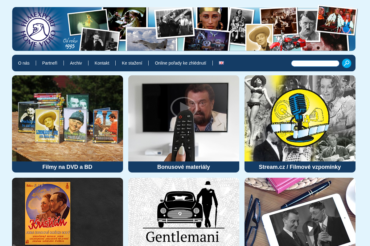The height and width of the screenshot is (246, 370).
Task: Open Online pořady ke zhlédnutí
Action: coord(180,63)
